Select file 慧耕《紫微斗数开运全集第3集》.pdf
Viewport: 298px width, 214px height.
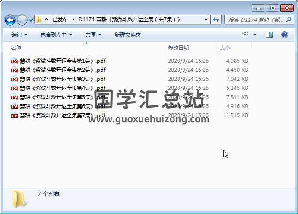pos(63,79)
